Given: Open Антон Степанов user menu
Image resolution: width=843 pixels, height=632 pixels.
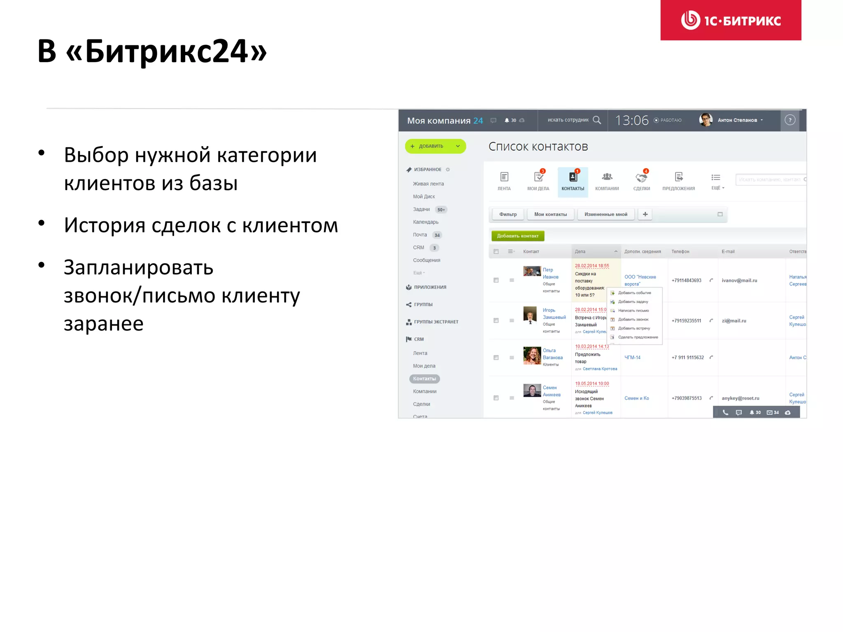Looking at the screenshot, I should (x=731, y=120).
